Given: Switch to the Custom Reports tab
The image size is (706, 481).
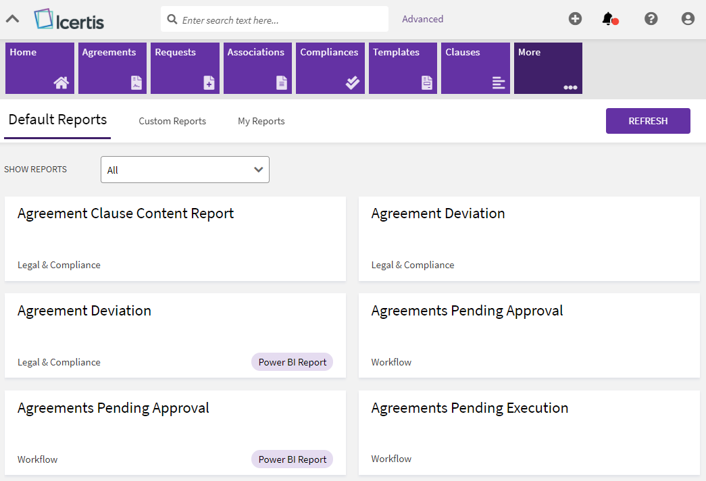Looking at the screenshot, I should click(172, 122).
